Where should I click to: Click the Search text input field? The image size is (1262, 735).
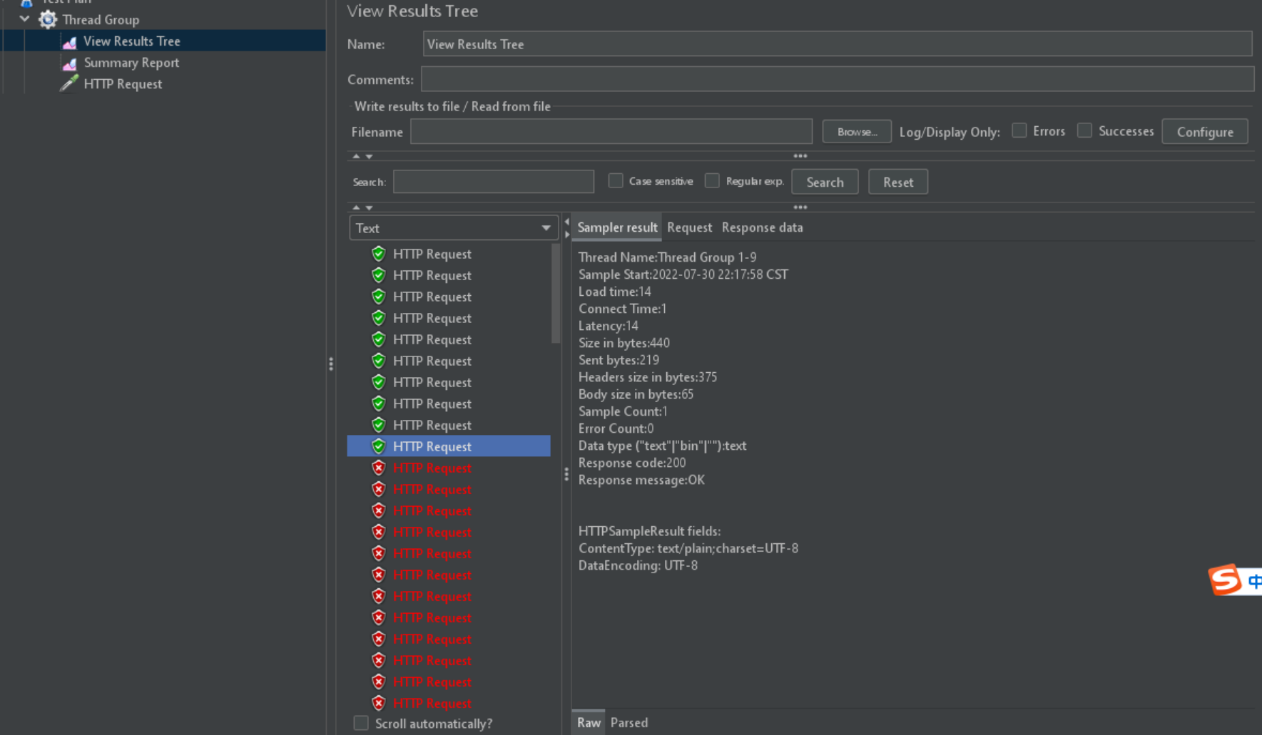(x=493, y=182)
